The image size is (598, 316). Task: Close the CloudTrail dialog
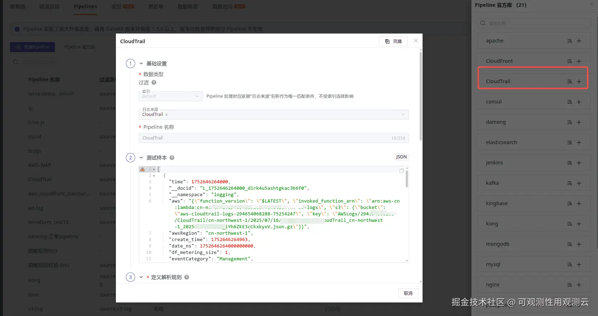(x=416, y=41)
